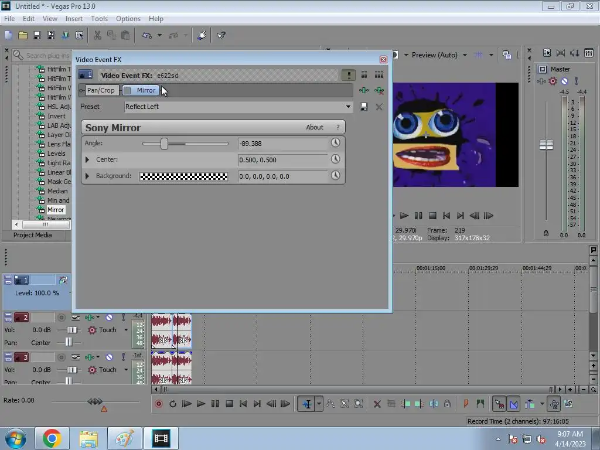
Task: Toggle phase invert on track 3
Action: click(x=76, y=357)
